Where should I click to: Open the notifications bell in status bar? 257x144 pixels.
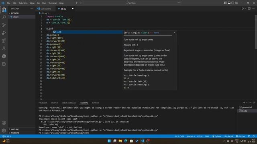click(253, 136)
